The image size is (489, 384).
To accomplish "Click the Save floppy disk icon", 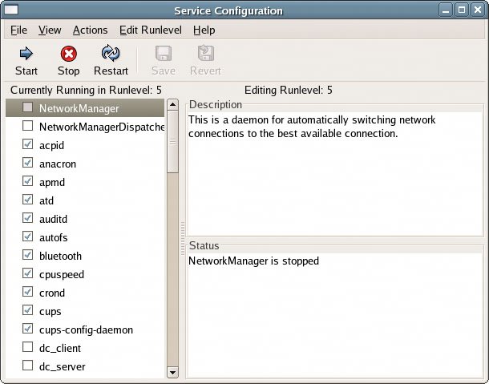I will 164,54.
